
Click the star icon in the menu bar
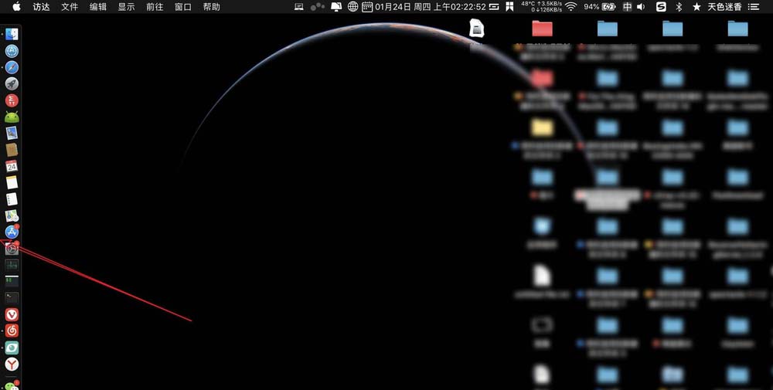point(696,7)
